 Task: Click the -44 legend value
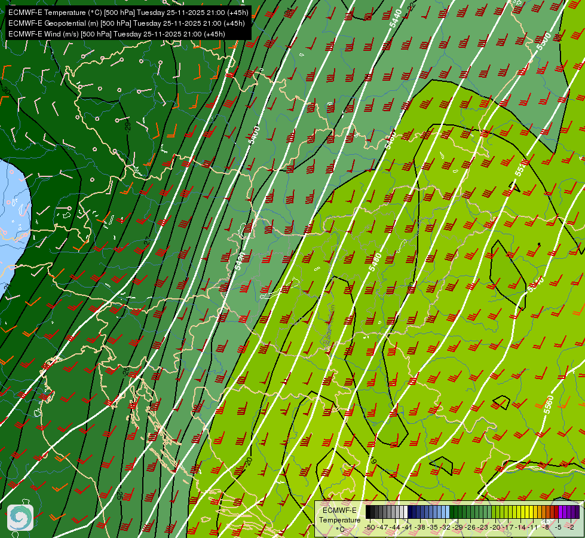click(395, 527)
